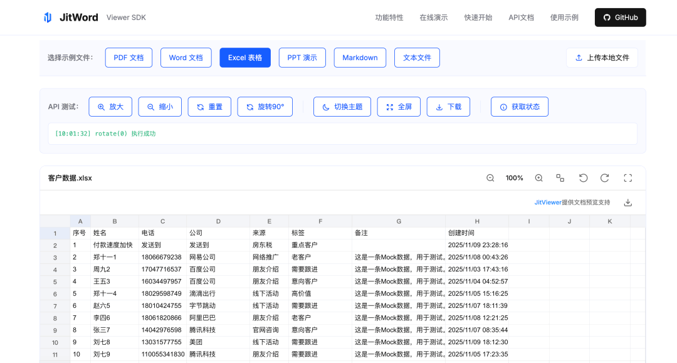Image resolution: width=677 pixels, height=363 pixels.
Task: Open the API文档 navigation item
Action: tap(521, 18)
